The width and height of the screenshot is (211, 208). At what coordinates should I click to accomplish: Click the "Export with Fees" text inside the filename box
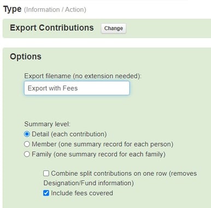(52, 88)
